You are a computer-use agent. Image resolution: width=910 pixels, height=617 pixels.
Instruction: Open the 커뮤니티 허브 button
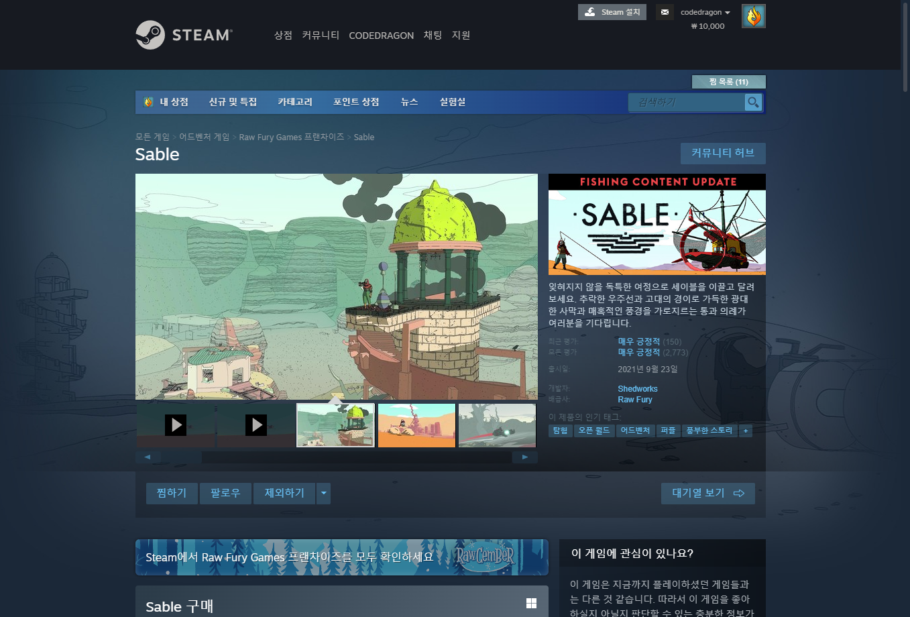(x=723, y=154)
